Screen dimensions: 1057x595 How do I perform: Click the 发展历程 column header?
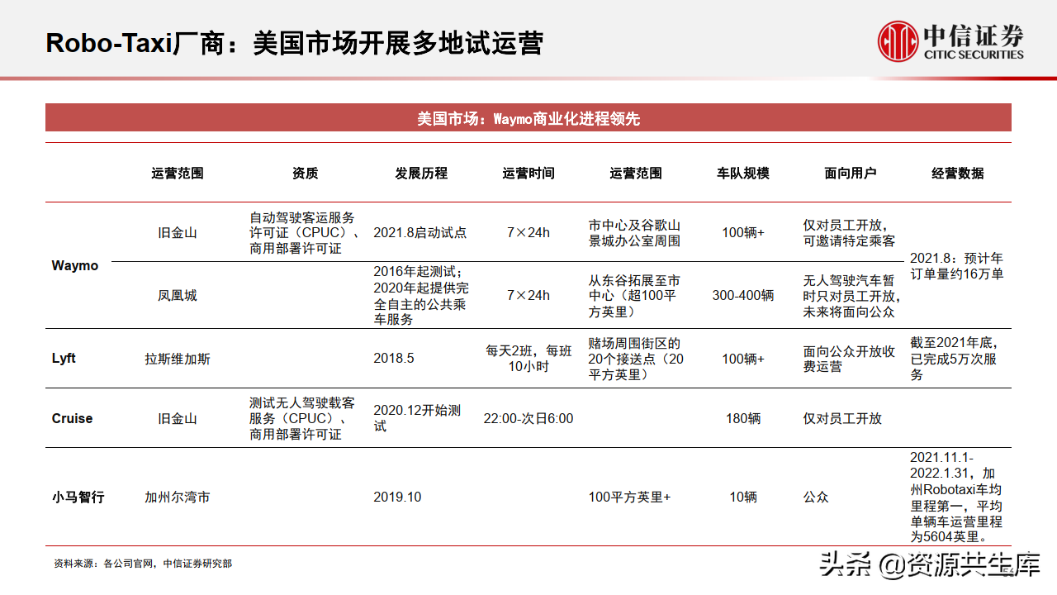421,174
